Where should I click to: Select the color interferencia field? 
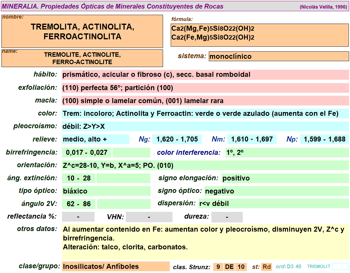(x=287, y=152)
